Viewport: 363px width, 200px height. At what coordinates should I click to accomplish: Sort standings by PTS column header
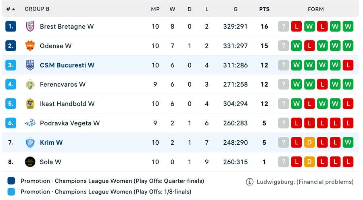click(264, 9)
